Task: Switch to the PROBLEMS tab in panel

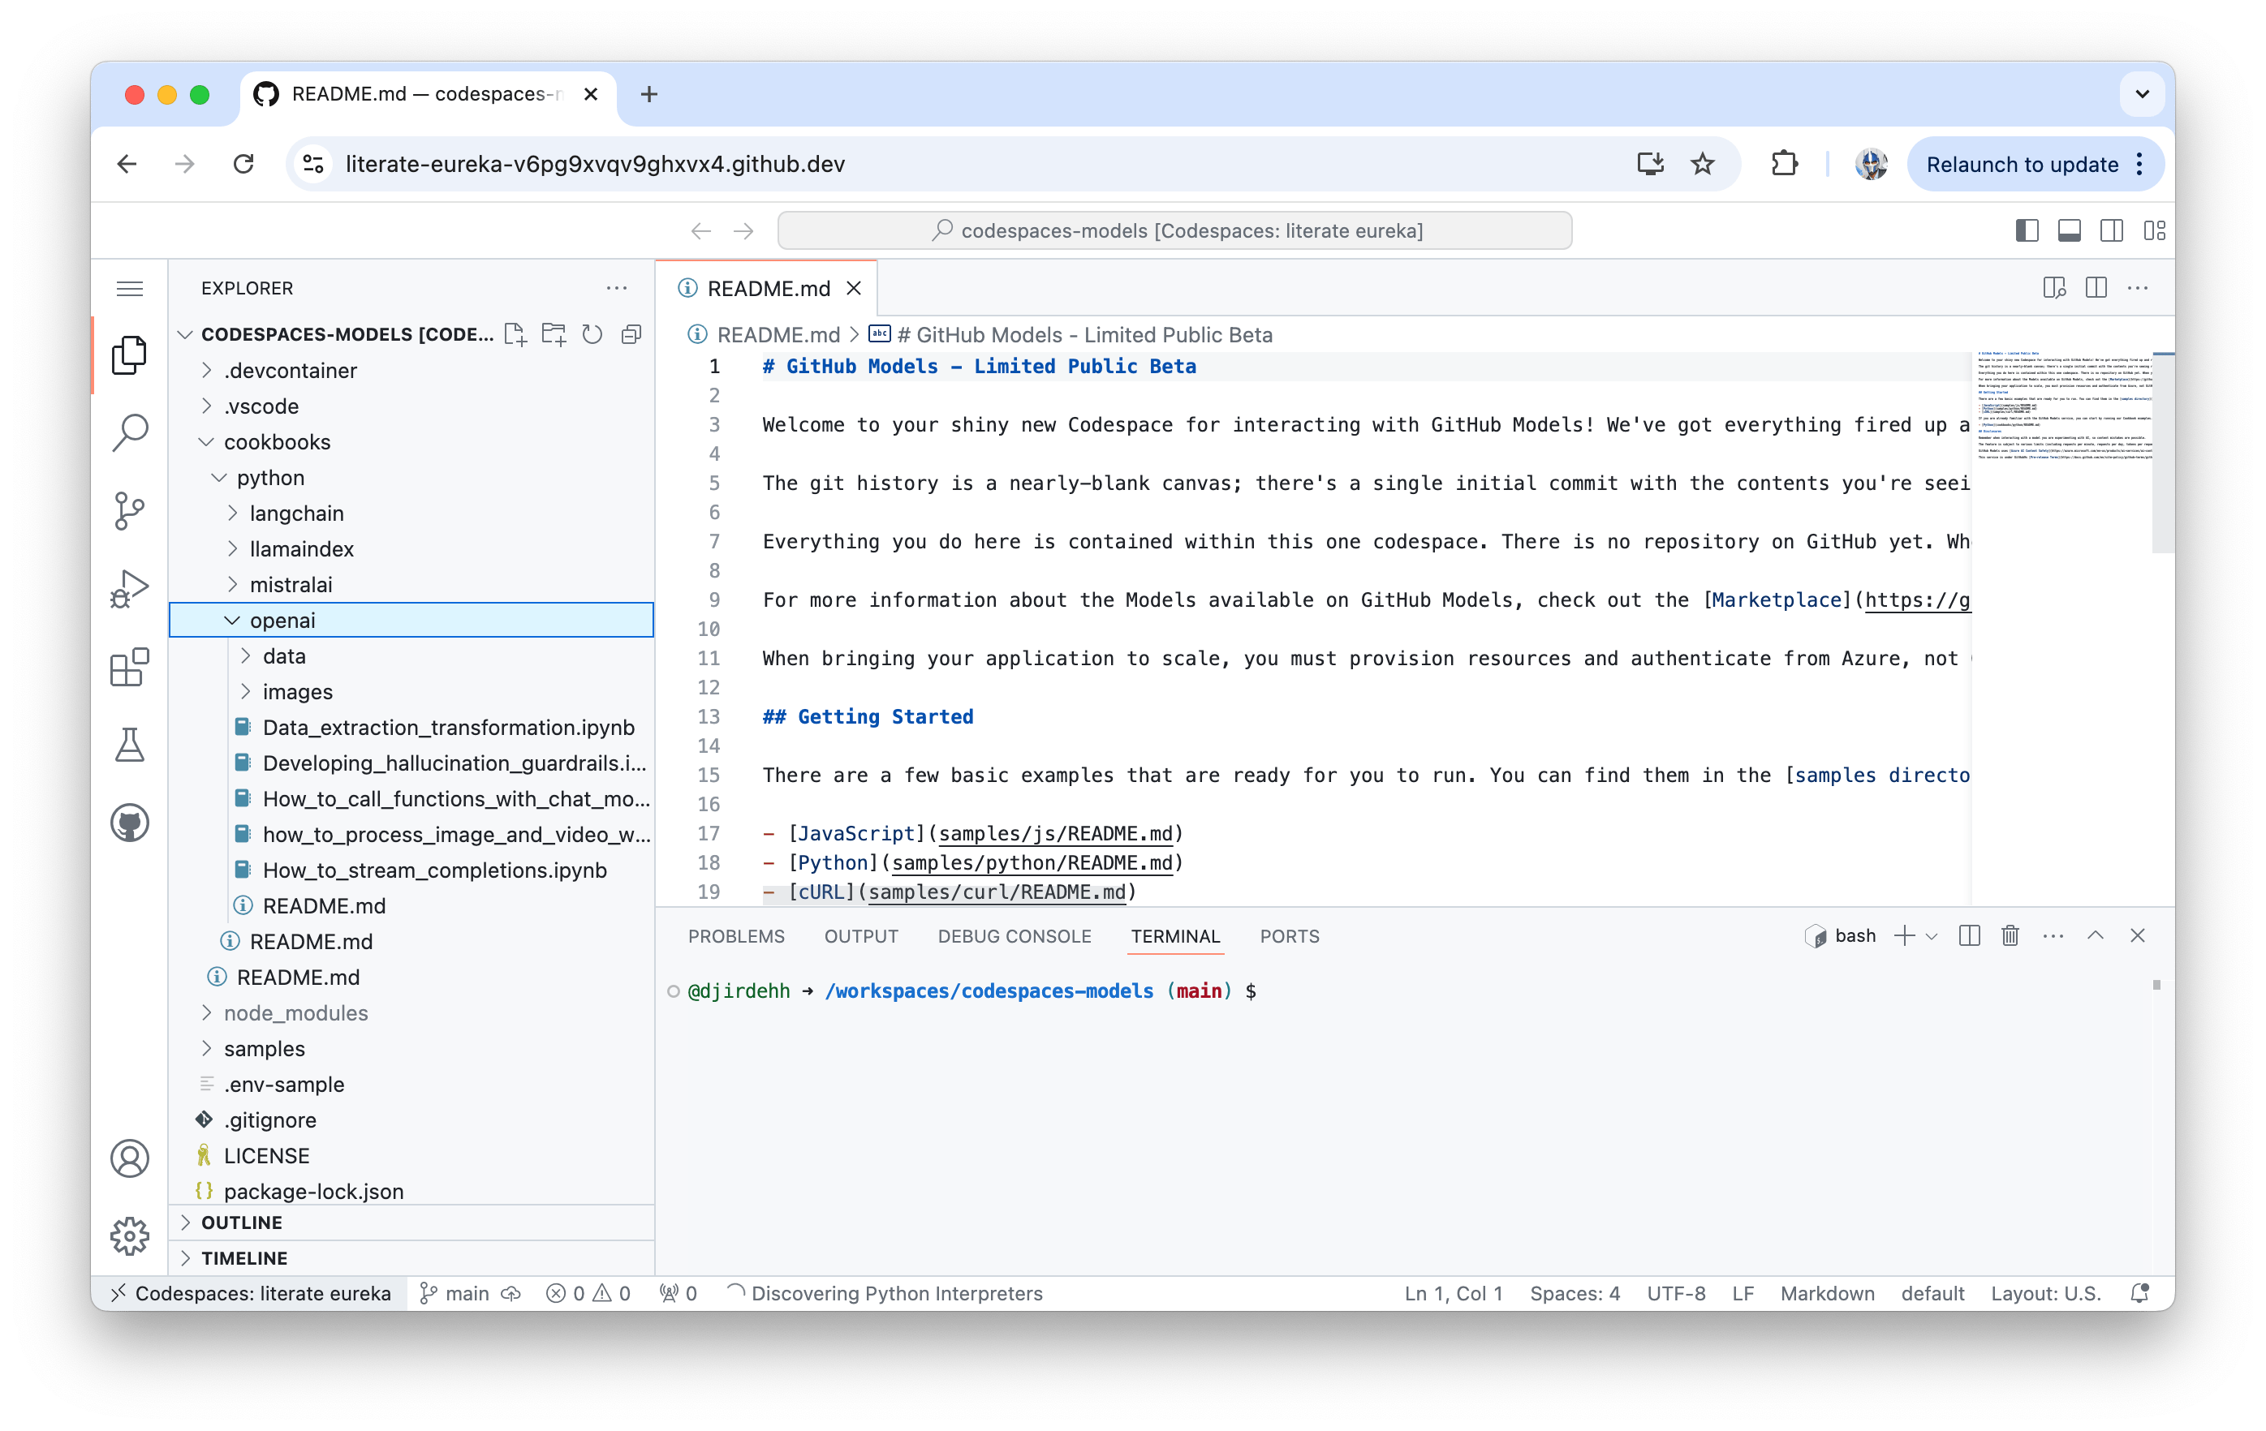Action: click(x=737, y=935)
